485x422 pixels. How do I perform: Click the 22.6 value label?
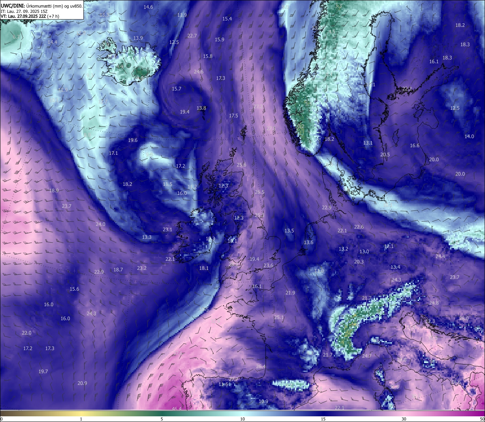tap(359, 227)
